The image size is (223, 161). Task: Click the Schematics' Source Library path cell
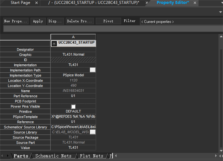point(73,127)
